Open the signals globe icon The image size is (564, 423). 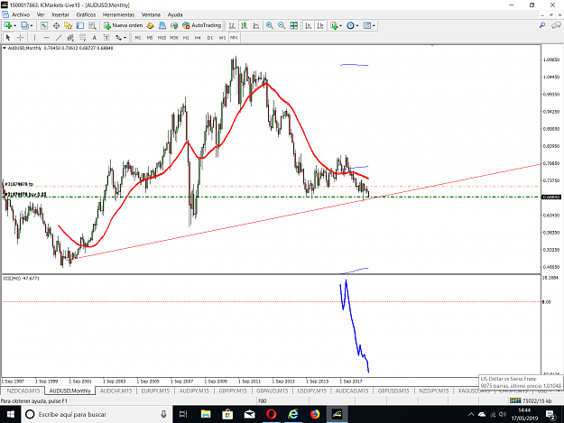point(174,25)
